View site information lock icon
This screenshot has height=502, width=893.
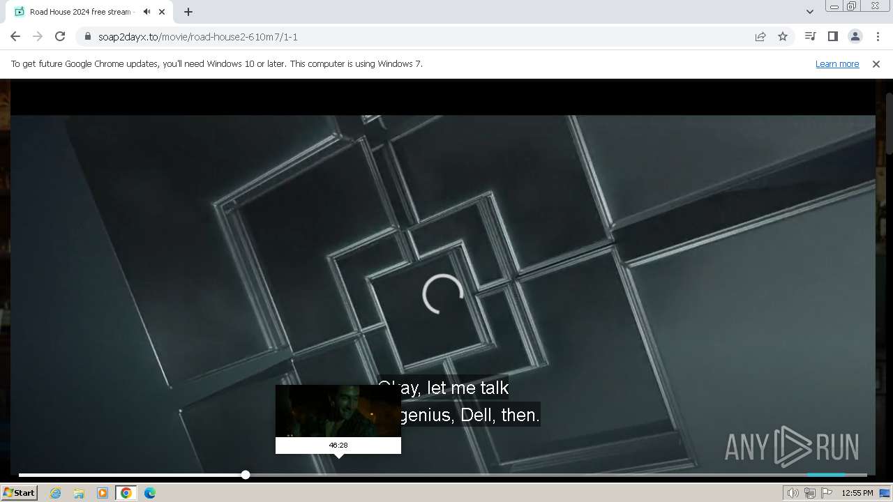tap(87, 36)
